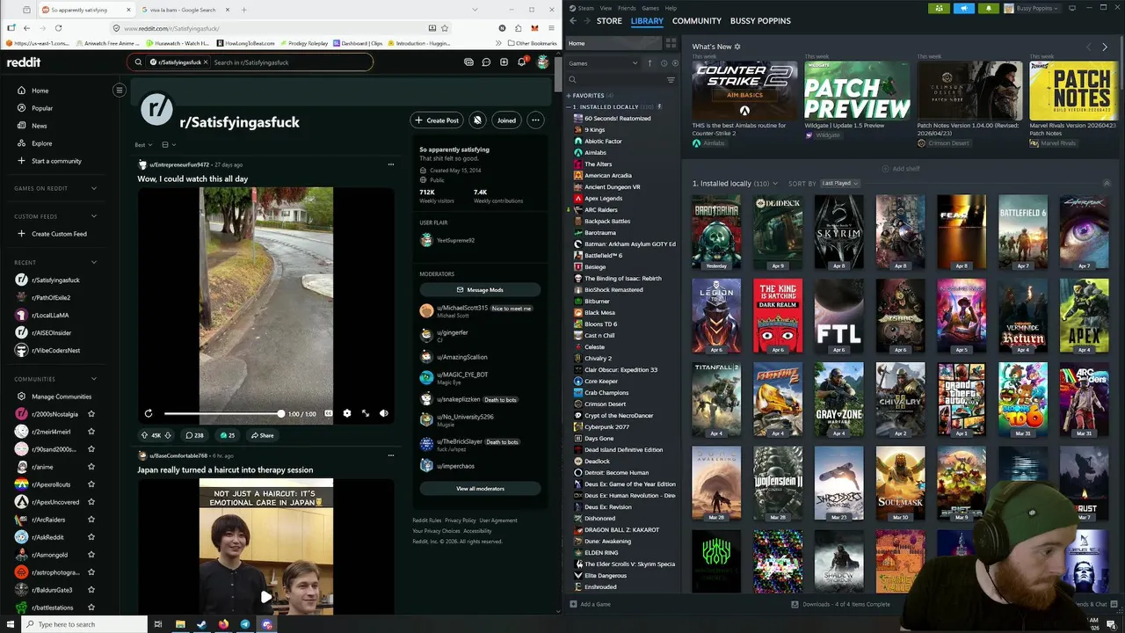1125x633 pixels.
Task: Open Steam friends green button
Action: (940, 8)
